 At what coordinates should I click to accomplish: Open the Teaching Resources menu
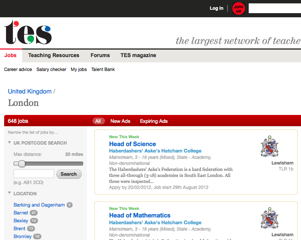click(x=53, y=55)
